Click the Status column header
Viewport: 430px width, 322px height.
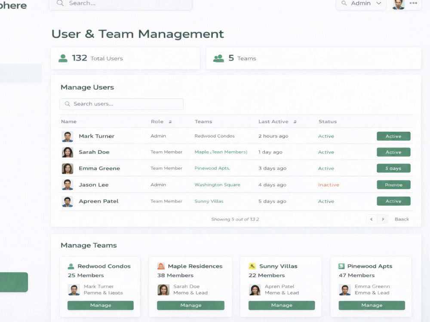click(327, 122)
